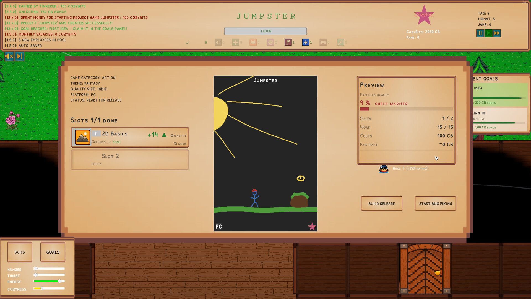This screenshot has width=531, height=299.
Task: Skip to the next music track
Action: [19, 56]
